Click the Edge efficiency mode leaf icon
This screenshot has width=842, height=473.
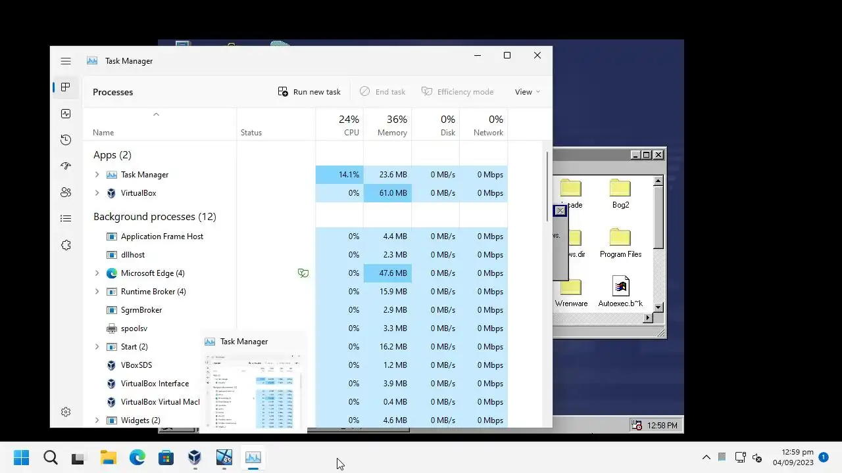click(x=303, y=273)
